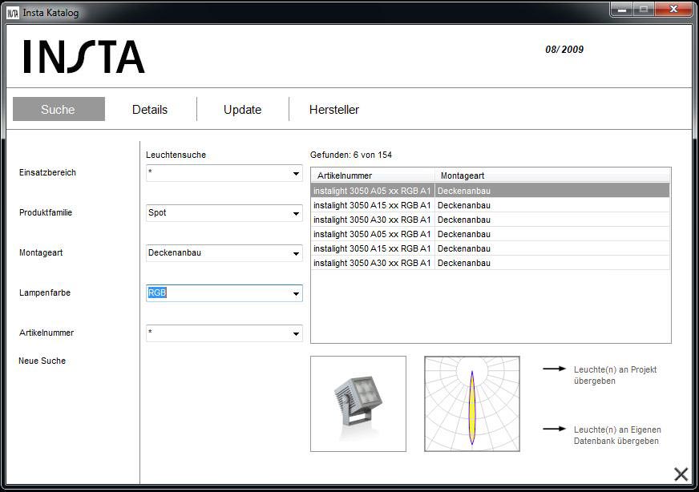Sort by the Montageart column header

coord(552,175)
